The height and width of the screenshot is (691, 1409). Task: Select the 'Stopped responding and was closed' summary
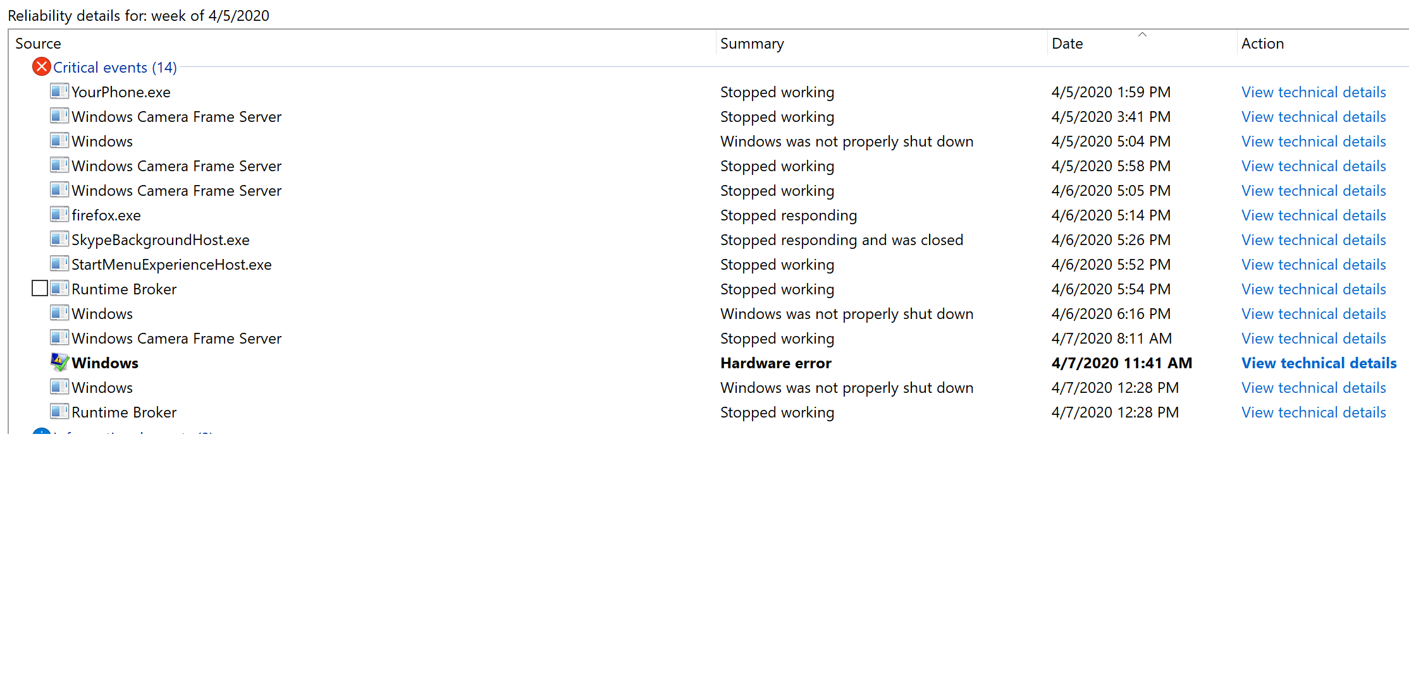842,240
